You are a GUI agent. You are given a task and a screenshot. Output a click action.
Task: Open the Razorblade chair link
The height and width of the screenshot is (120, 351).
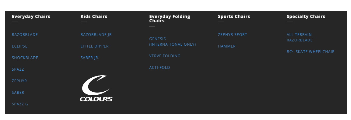coord(25,35)
